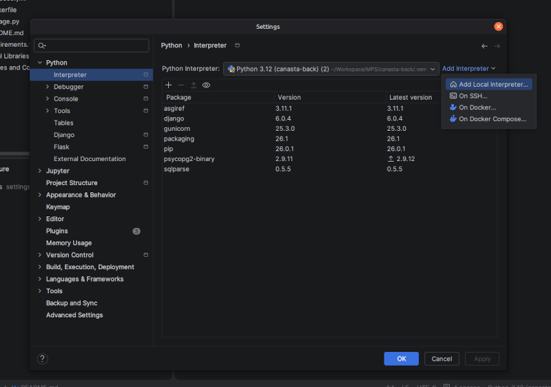This screenshot has height=387, width=551.
Task: Navigate back with the left arrow icon
Action: [x=484, y=46]
